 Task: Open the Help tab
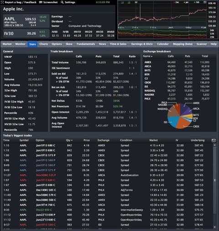coord(214,44)
